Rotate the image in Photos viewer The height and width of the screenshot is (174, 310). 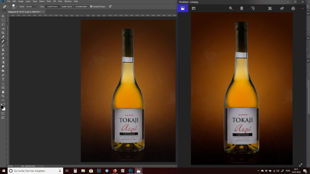(253, 8)
